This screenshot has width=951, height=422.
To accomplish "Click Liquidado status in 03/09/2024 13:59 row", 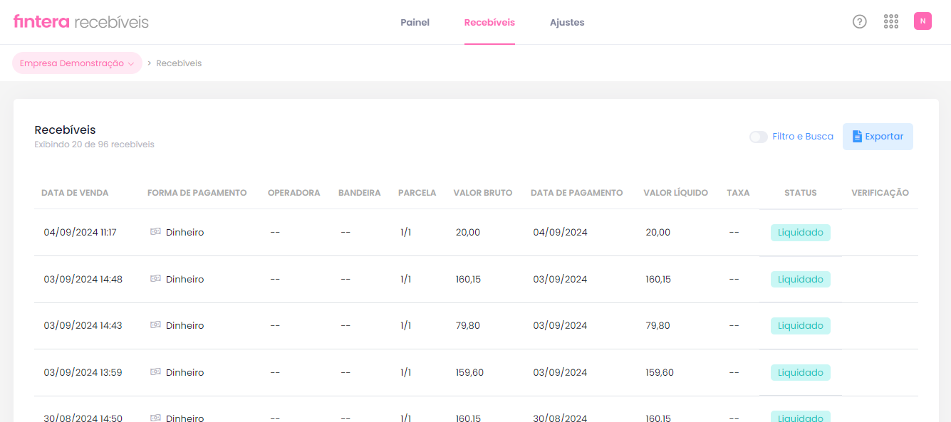I will coord(801,373).
